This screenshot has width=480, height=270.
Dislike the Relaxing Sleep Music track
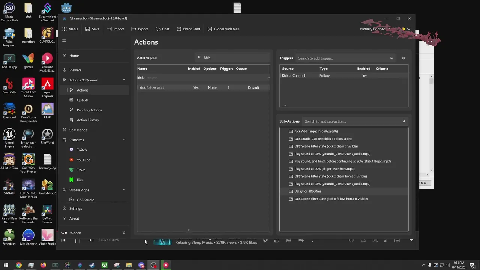click(x=265, y=240)
